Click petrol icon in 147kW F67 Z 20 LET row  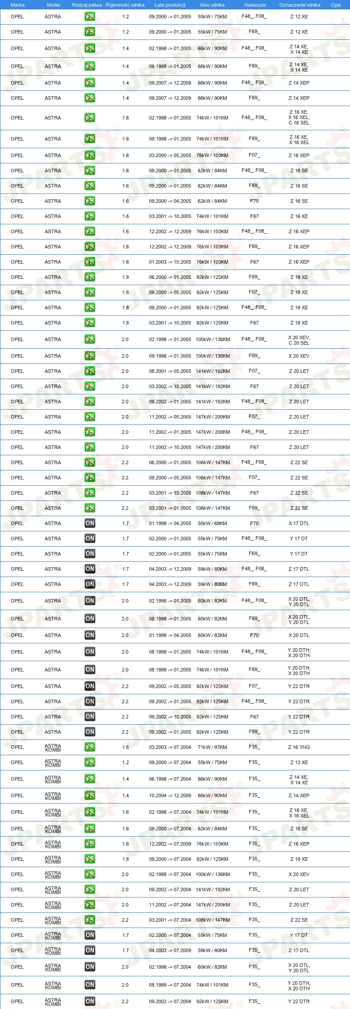90,447
